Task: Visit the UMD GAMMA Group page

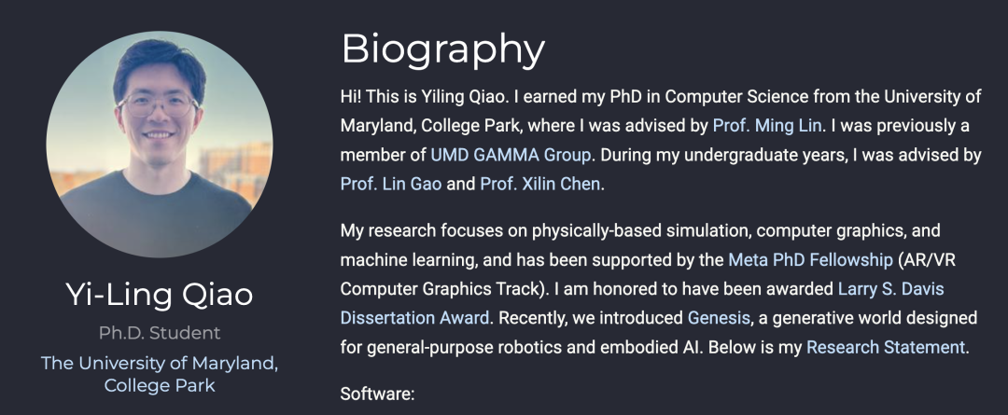Action: click(x=511, y=155)
